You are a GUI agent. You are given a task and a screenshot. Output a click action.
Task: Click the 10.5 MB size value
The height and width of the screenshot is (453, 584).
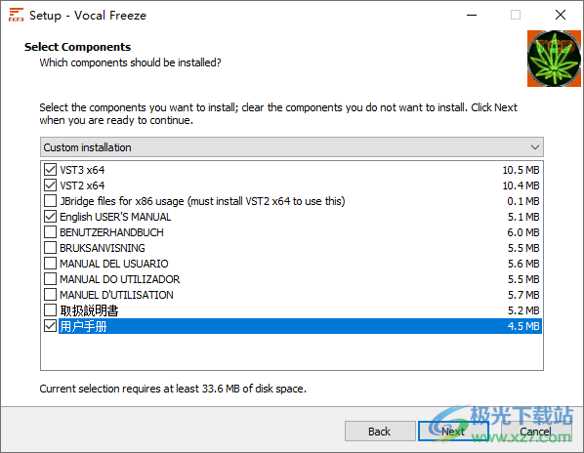(521, 170)
